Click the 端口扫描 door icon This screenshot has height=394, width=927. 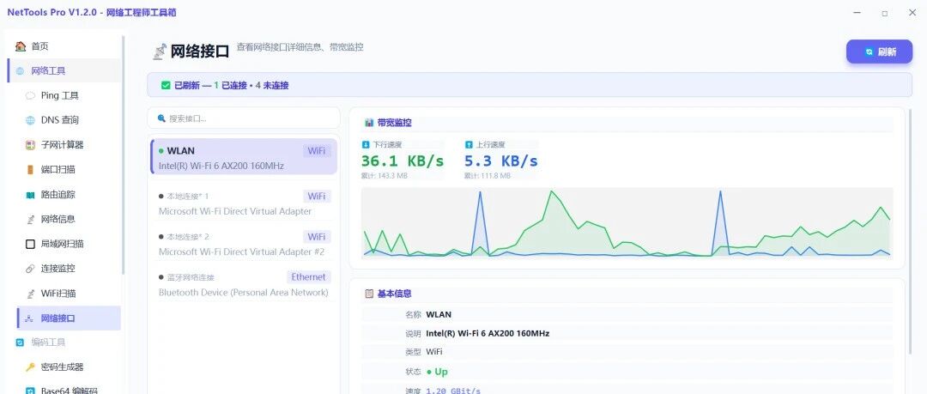[30, 170]
